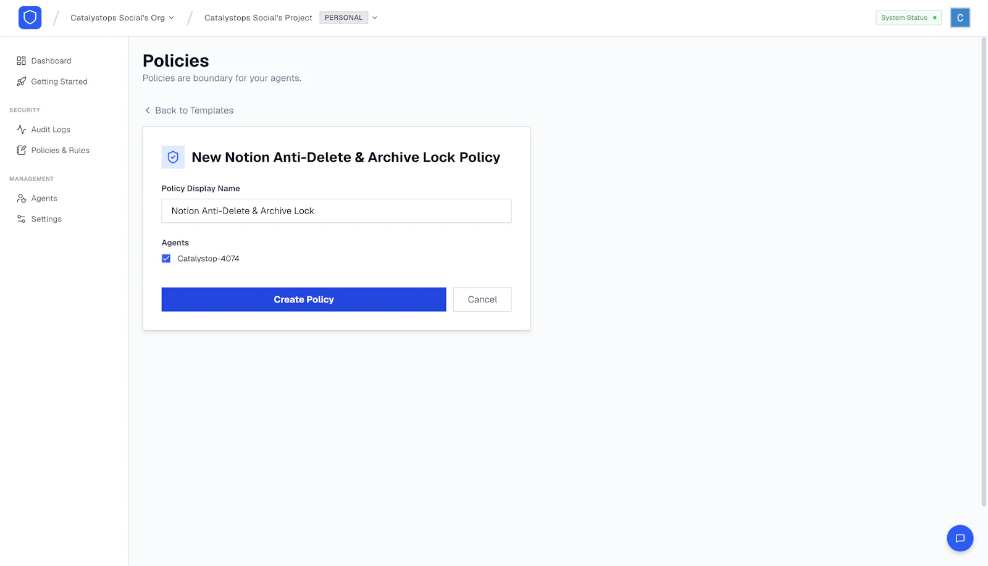Open Settings in the sidebar
Viewport: 988px width, 566px height.
(x=46, y=219)
